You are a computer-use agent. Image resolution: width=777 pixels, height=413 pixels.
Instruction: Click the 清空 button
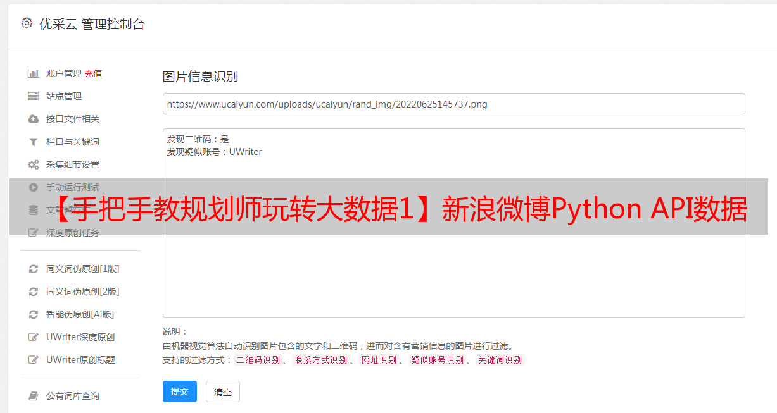pos(223,391)
